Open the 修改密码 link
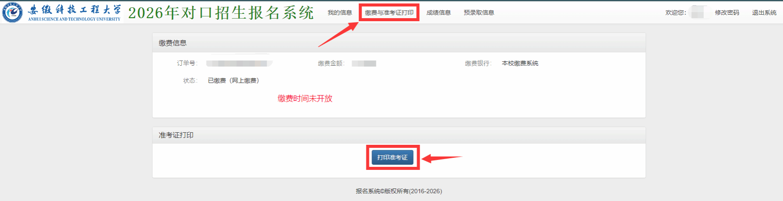783x201 pixels. (x=727, y=13)
